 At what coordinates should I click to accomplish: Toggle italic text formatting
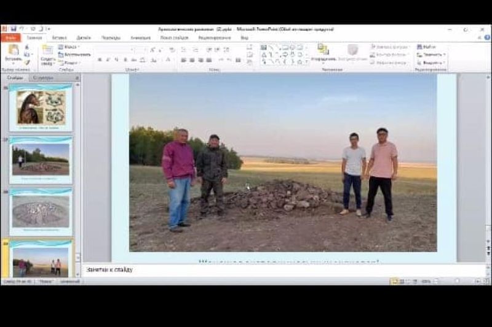(x=108, y=60)
